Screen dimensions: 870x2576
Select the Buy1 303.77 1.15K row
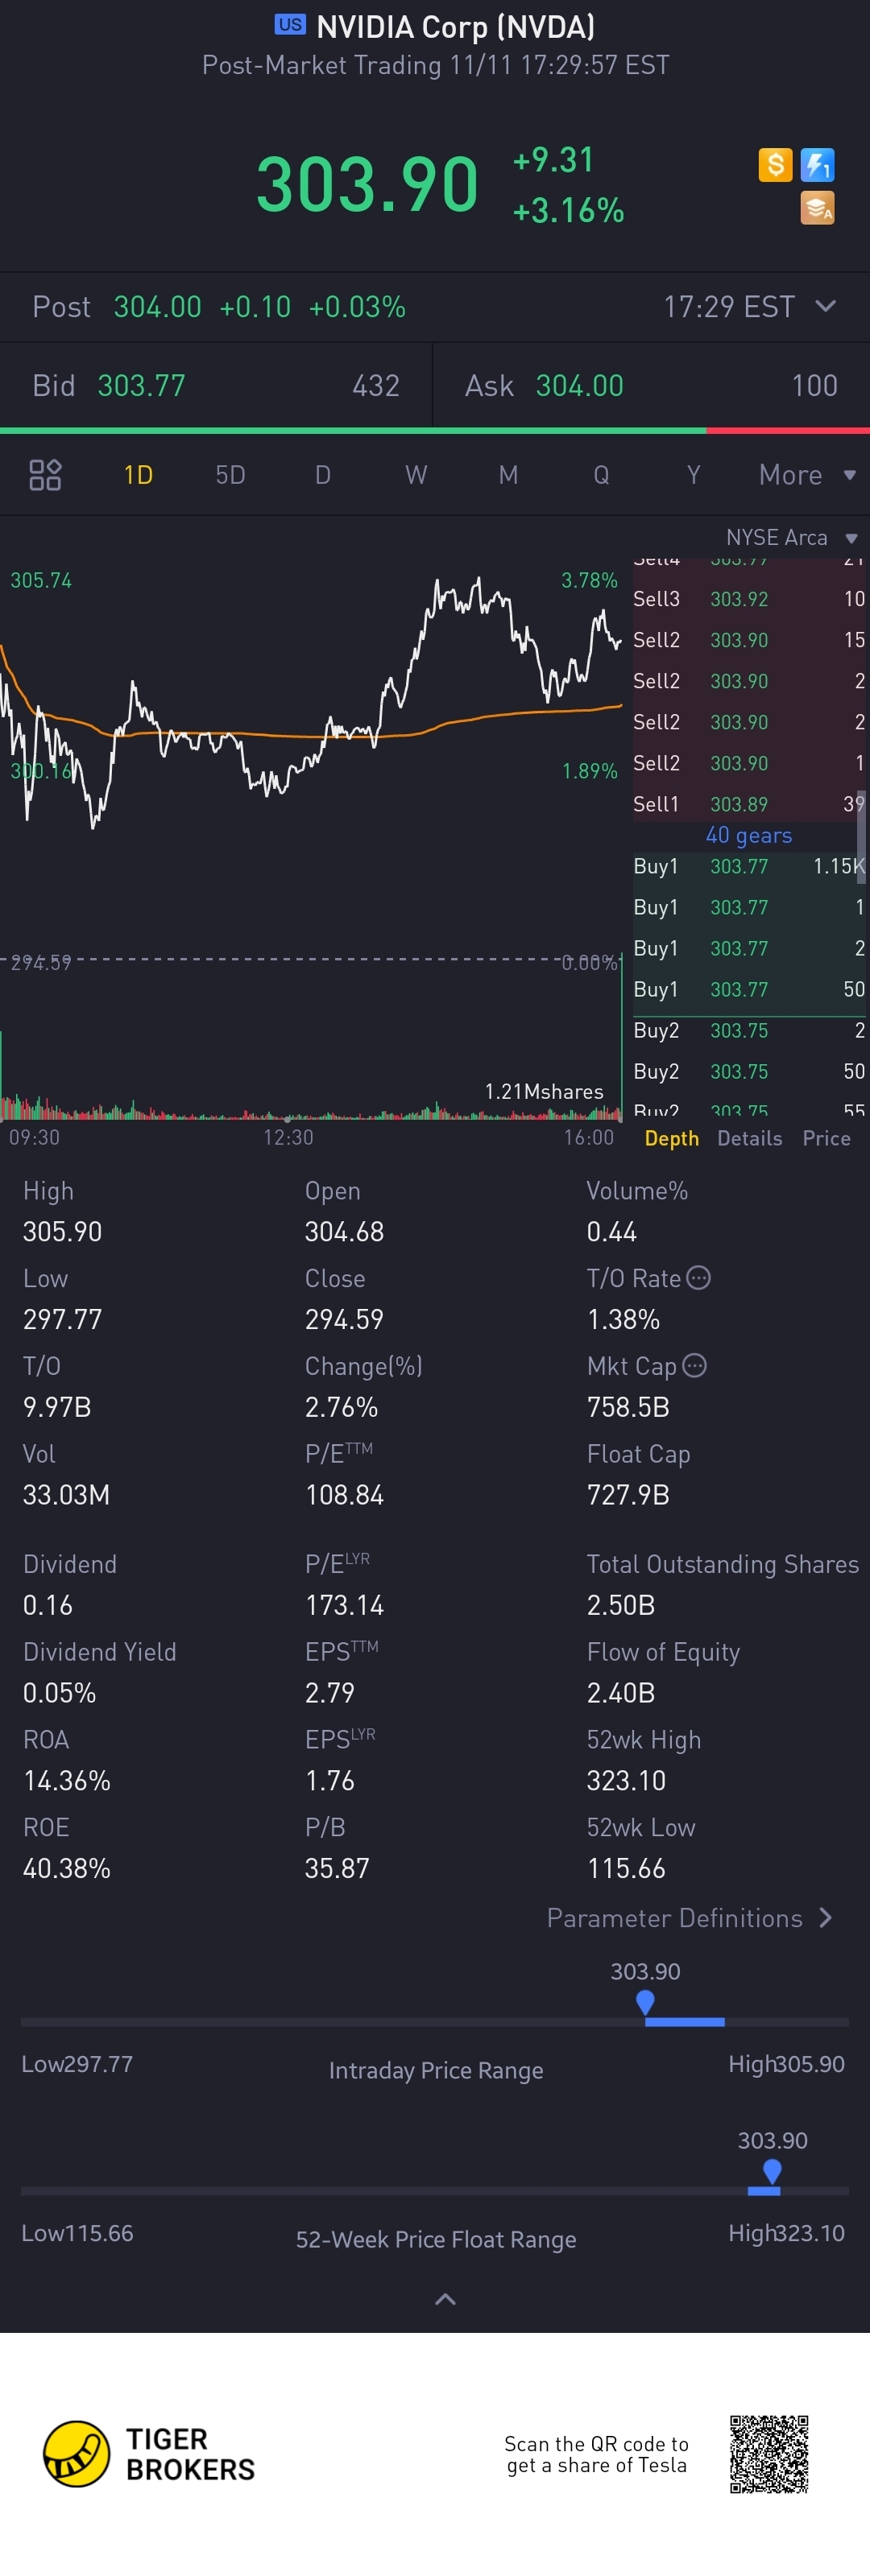[x=749, y=866]
